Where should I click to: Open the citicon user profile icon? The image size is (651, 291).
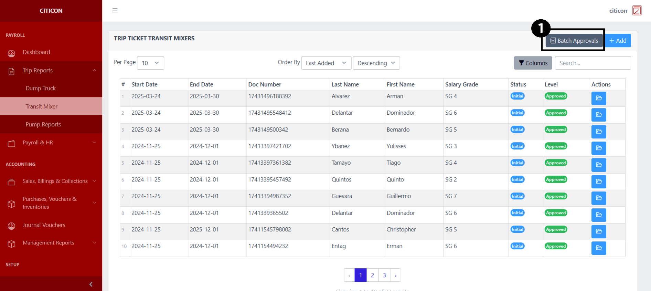(637, 11)
